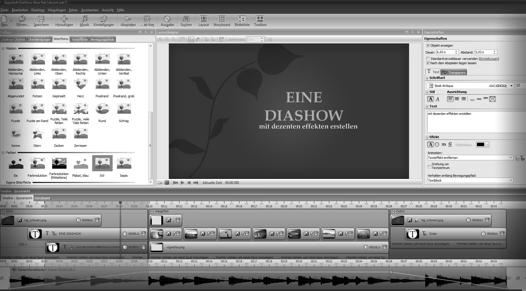This screenshot has width=526, height=291.
Task: Toggle the plain A text effect button
Action: pyautogui.click(x=430, y=144)
